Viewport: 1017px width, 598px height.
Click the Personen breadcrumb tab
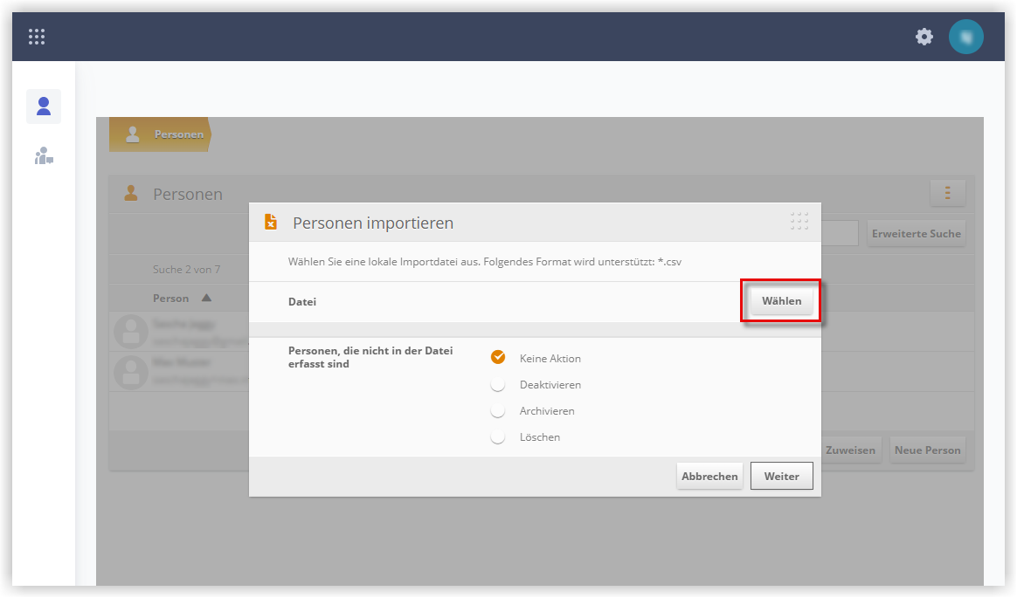coord(160,134)
